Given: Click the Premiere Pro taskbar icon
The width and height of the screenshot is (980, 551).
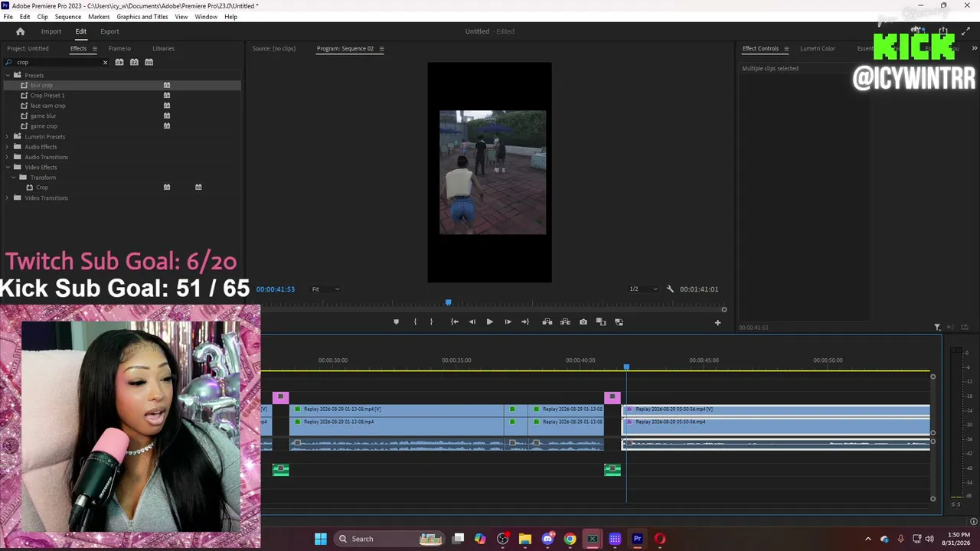Looking at the screenshot, I should tap(637, 539).
